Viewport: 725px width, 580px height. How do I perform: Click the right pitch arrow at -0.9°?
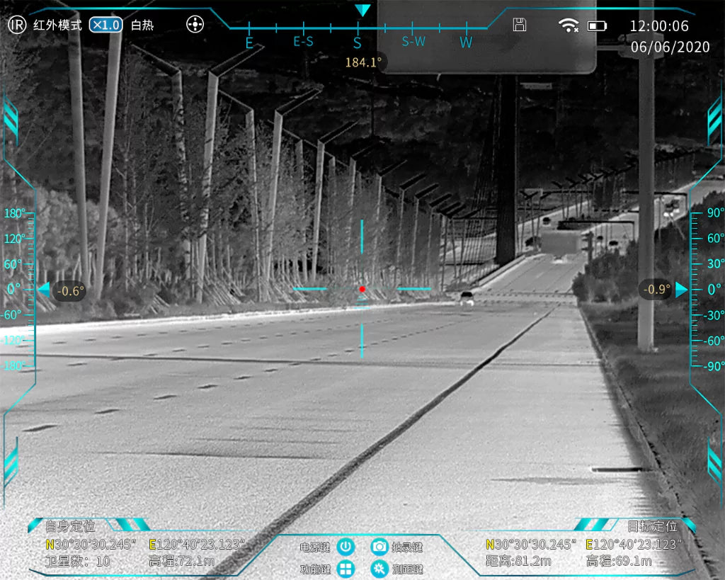(x=681, y=290)
